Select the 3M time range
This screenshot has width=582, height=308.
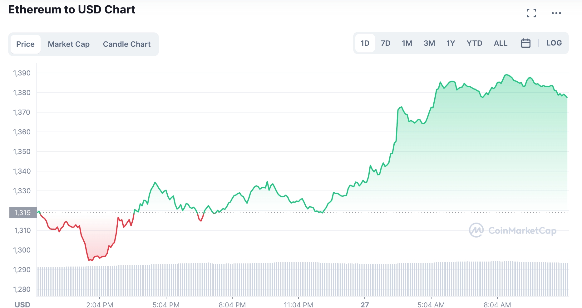429,43
